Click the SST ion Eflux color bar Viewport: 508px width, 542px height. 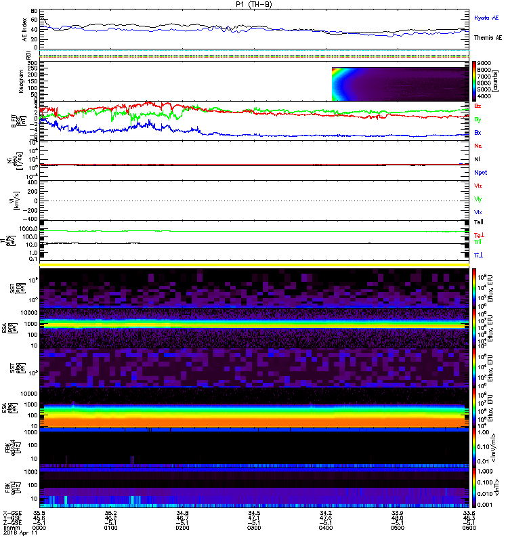(474, 289)
